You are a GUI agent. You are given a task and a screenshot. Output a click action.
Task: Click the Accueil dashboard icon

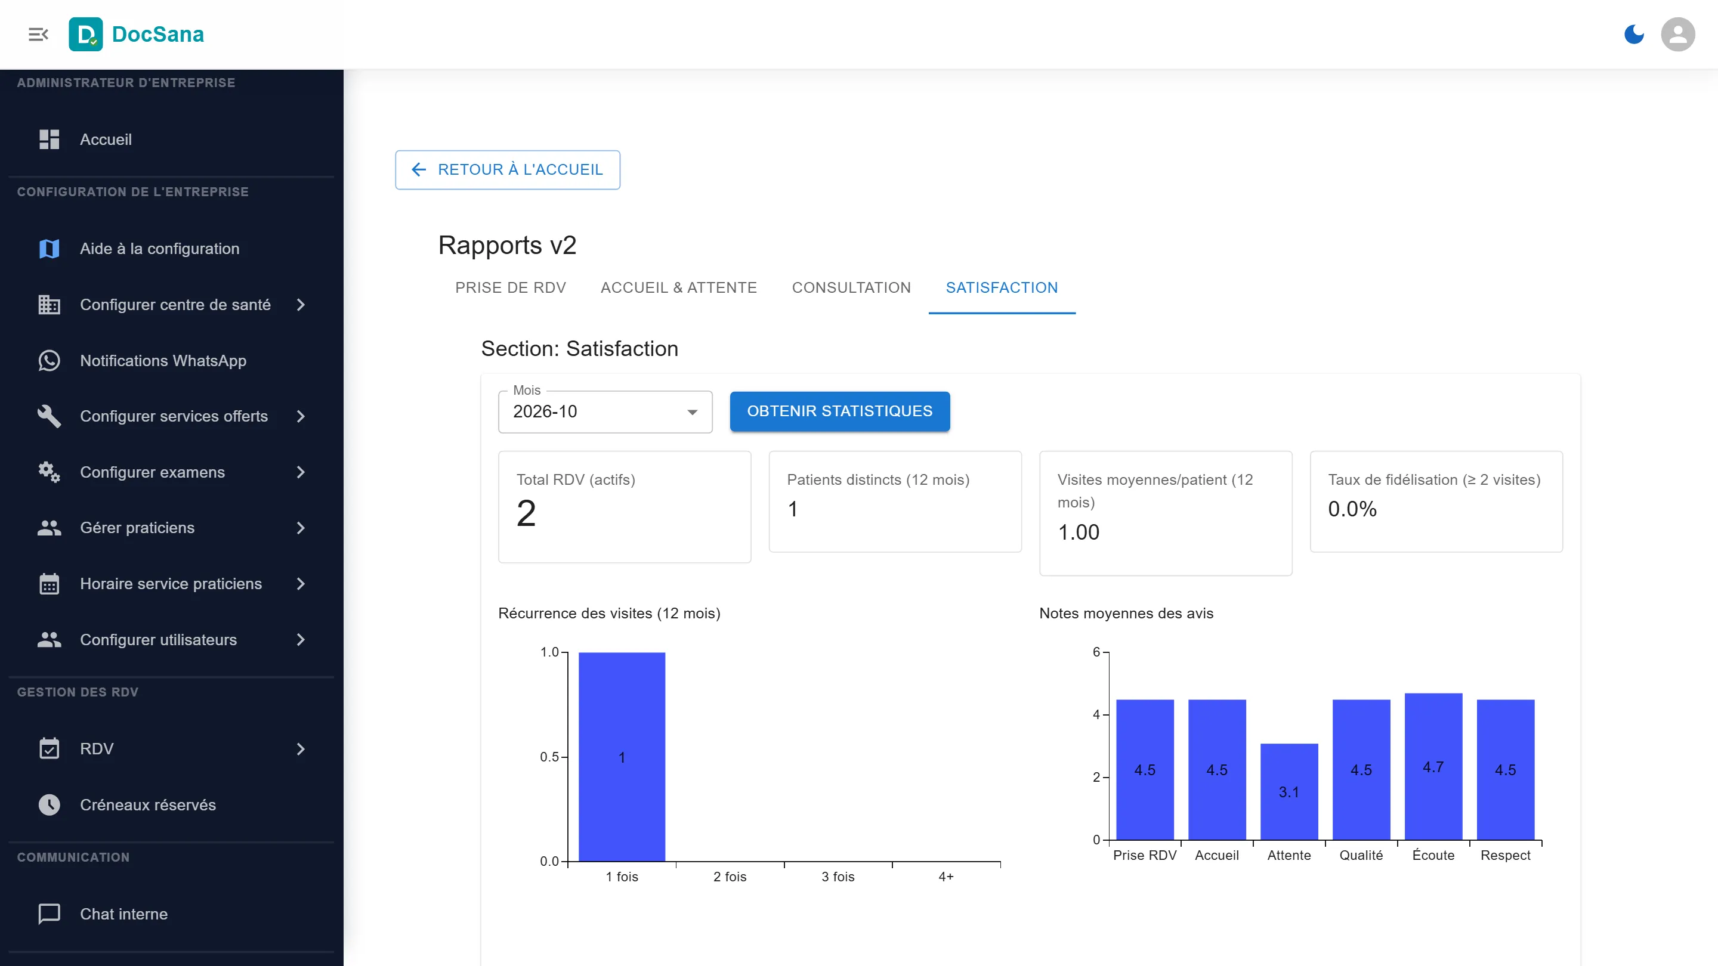(x=49, y=140)
